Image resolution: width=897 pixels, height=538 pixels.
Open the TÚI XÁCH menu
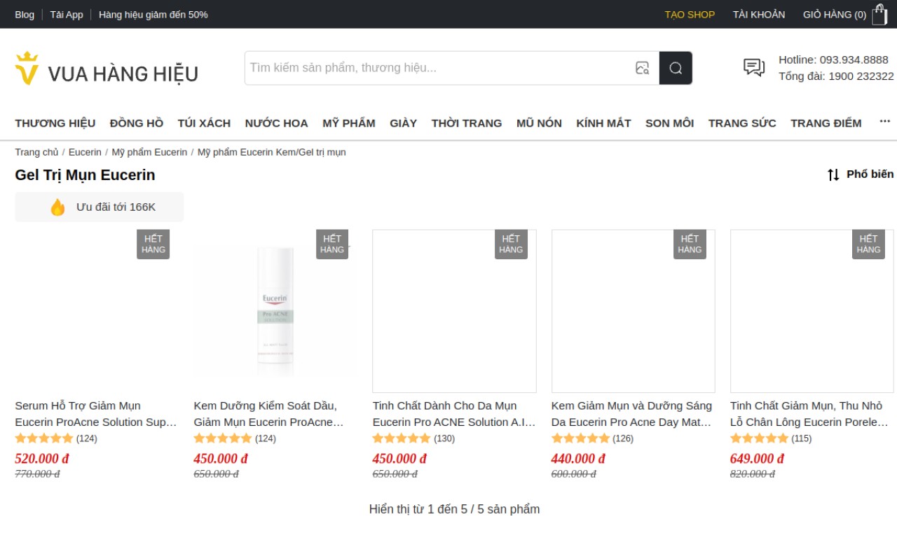(x=204, y=123)
